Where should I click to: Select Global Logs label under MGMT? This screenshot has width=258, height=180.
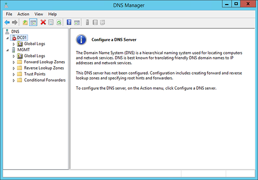(35, 56)
